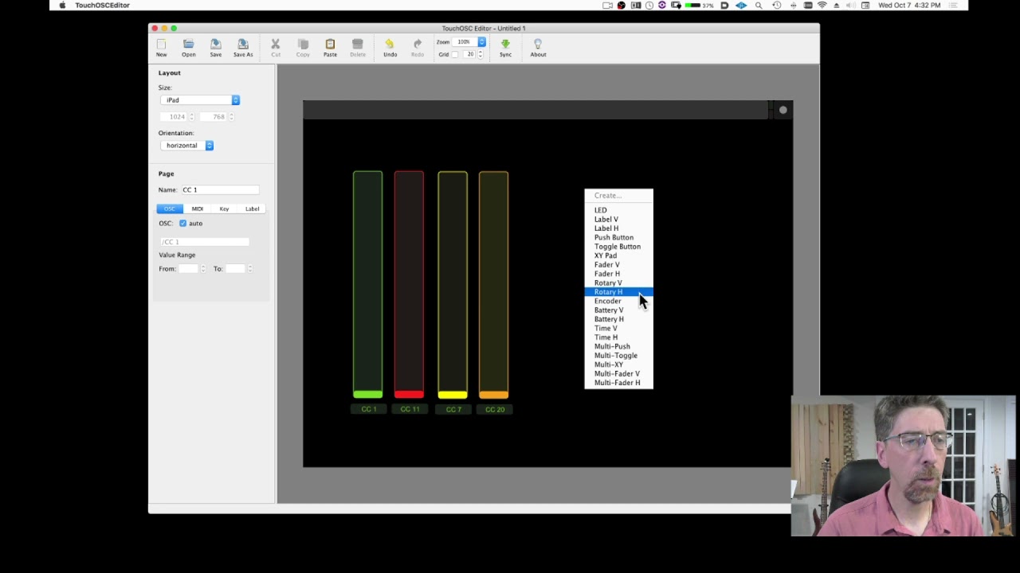The height and width of the screenshot is (573, 1020).
Task: Select the orange CC 20 fader
Action: [493, 284]
